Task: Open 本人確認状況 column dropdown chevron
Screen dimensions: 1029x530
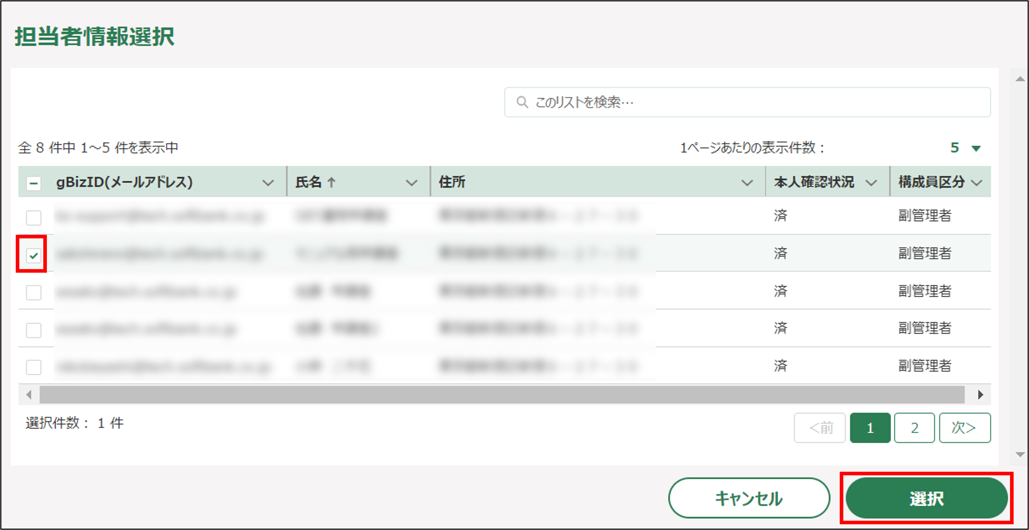Action: pos(871,183)
